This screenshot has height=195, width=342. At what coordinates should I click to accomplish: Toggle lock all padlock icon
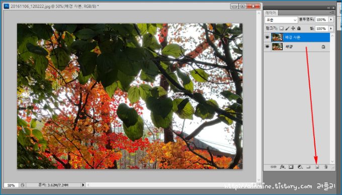299,28
